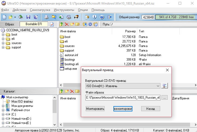Expand the sources folder in image tree
The height and width of the screenshot is (132, 197).
[x=3, y=43]
